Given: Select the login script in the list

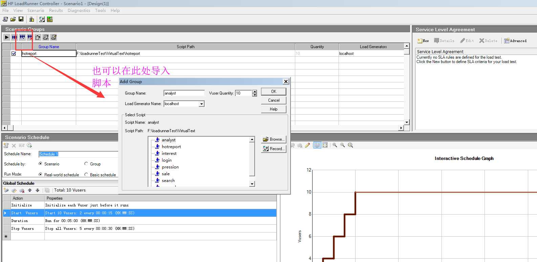Looking at the screenshot, I should pyautogui.click(x=167, y=160).
